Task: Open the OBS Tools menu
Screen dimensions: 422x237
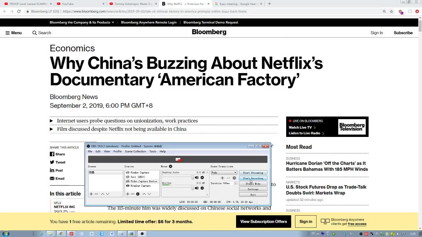Action: tap(153, 151)
